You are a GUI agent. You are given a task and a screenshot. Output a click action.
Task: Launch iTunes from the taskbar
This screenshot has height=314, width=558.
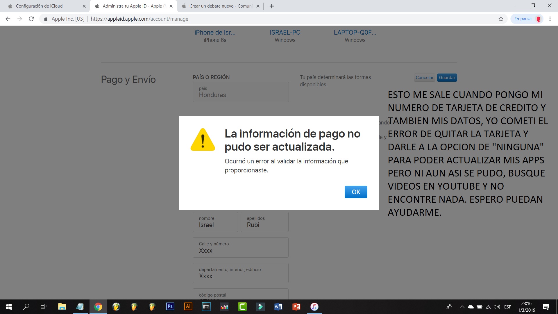314,306
